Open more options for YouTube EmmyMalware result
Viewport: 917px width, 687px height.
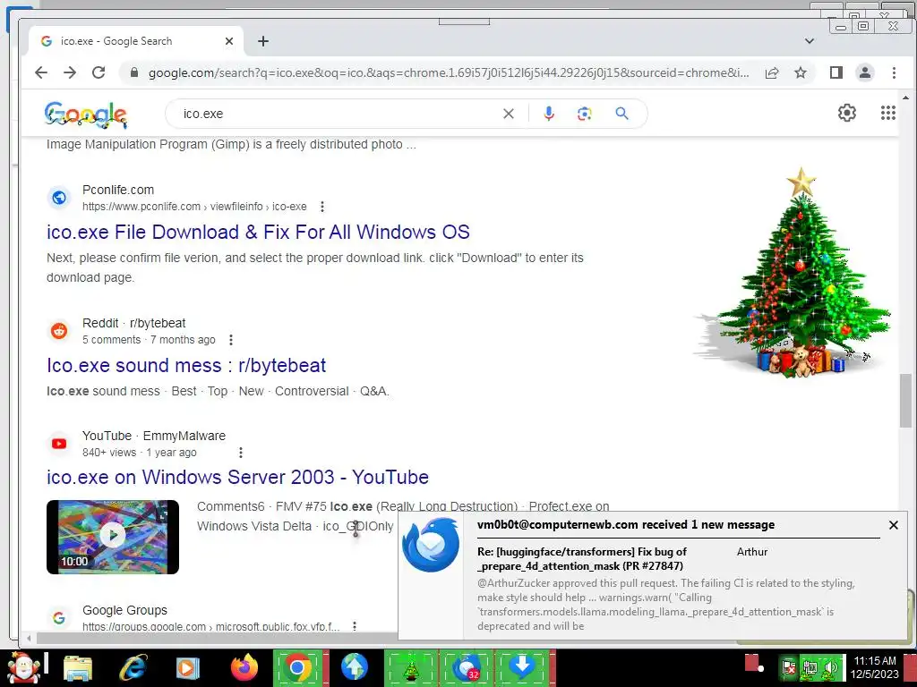(x=240, y=453)
